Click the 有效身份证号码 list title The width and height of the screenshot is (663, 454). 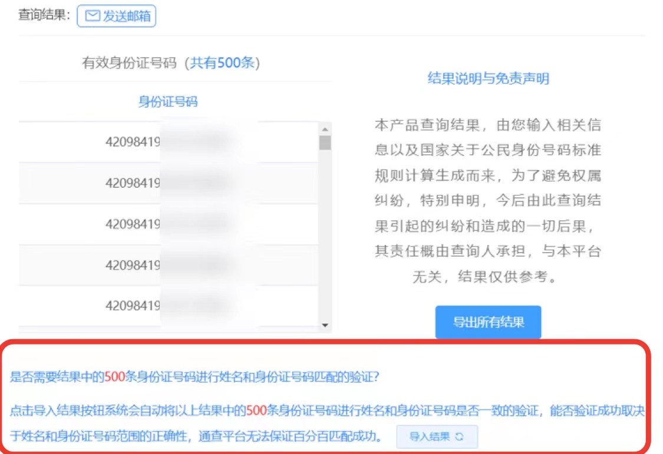click(130, 63)
